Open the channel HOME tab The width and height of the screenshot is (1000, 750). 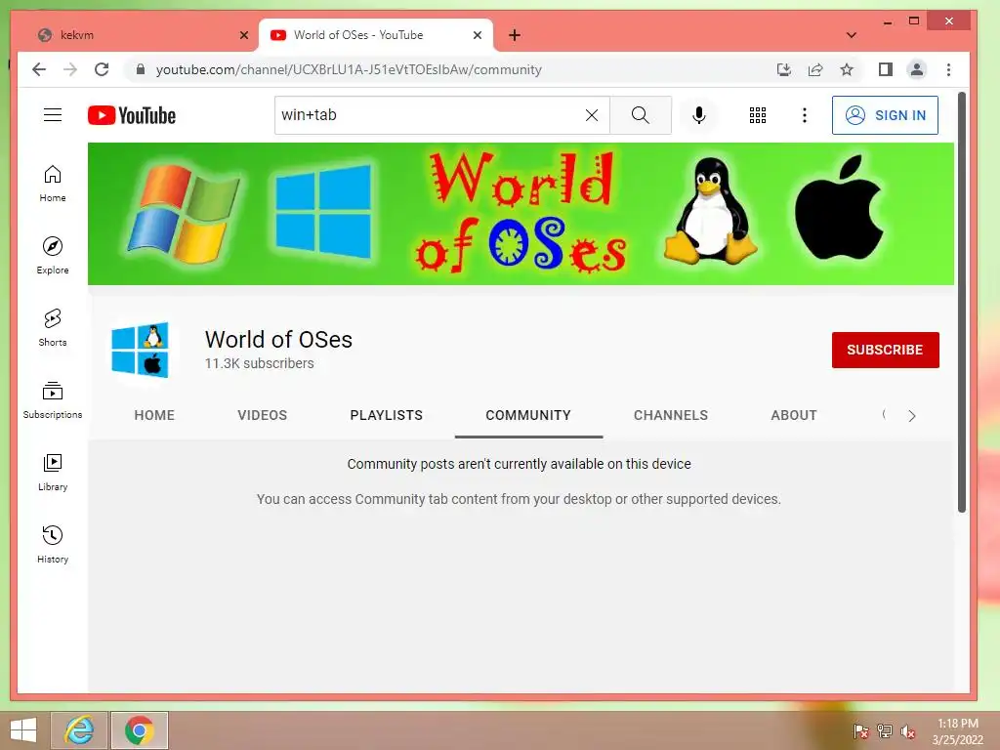[154, 415]
